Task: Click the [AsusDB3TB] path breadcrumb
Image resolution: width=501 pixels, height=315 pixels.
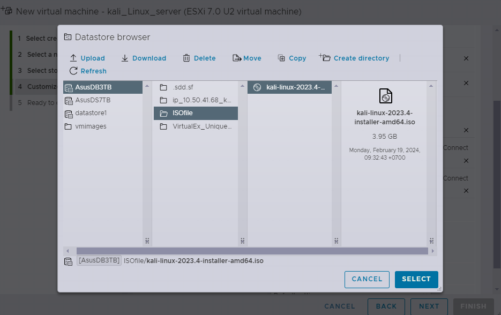Action: (x=99, y=260)
